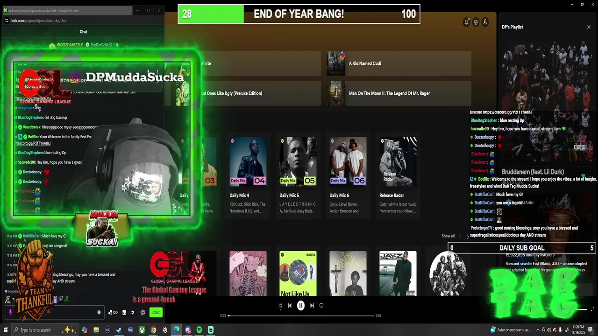Viewport: 598px width, 336px height.
Task: Open the Kick chat settings gear
Action: 132,313
